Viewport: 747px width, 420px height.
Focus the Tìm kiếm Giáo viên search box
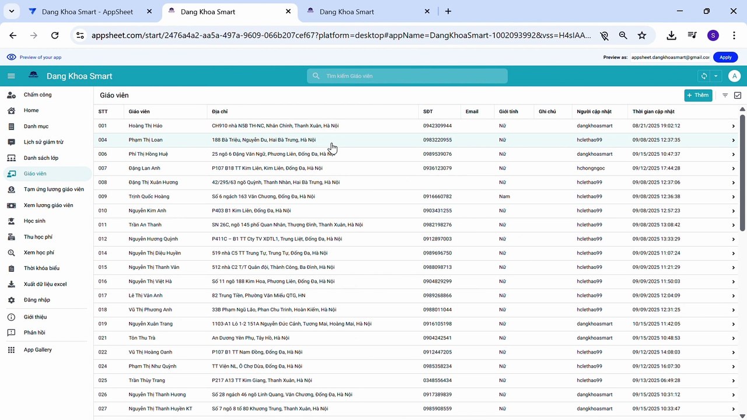click(407, 76)
